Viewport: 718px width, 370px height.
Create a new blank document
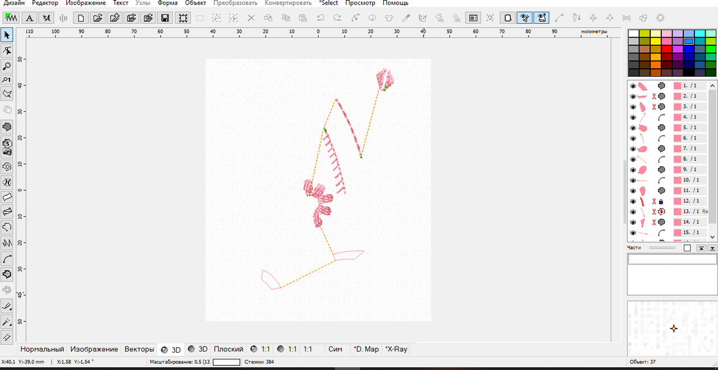point(81,18)
